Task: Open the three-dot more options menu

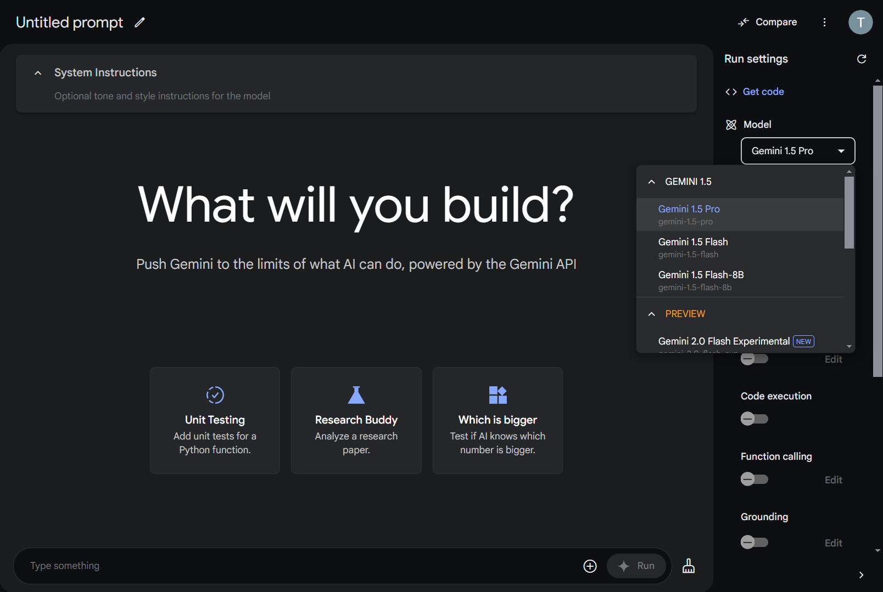Action: click(x=824, y=22)
